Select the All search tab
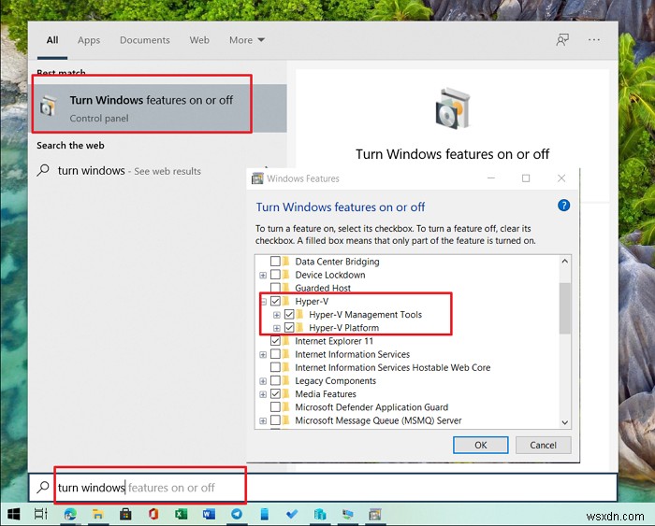The image size is (655, 526). (52, 40)
